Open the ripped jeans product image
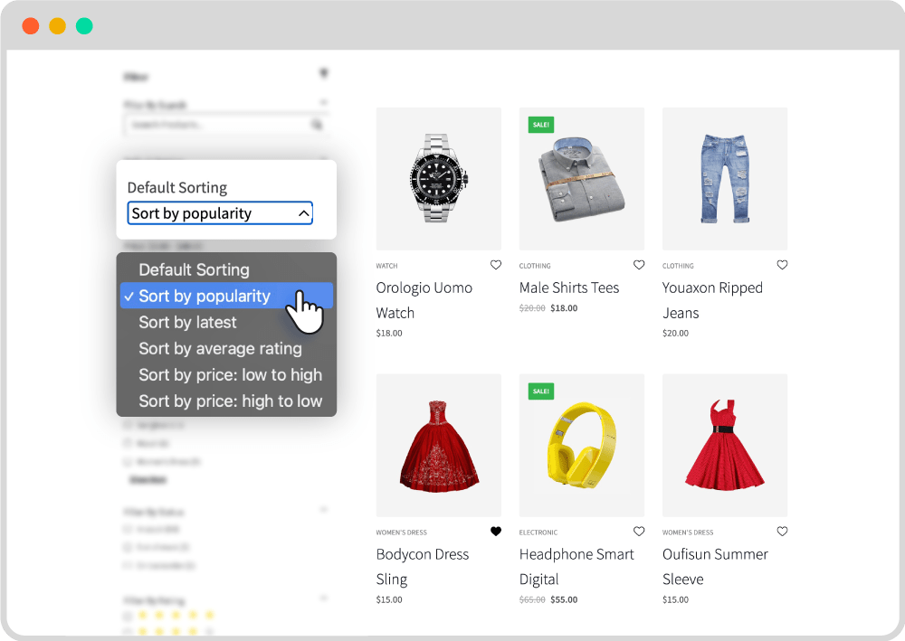This screenshot has width=905, height=641. (725, 179)
